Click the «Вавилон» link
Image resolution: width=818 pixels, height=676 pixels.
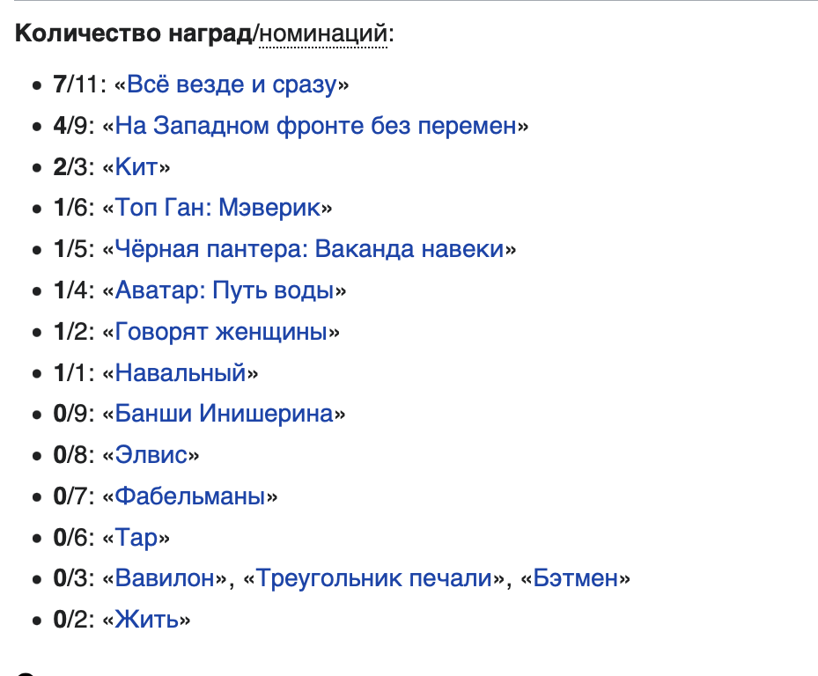tap(165, 579)
